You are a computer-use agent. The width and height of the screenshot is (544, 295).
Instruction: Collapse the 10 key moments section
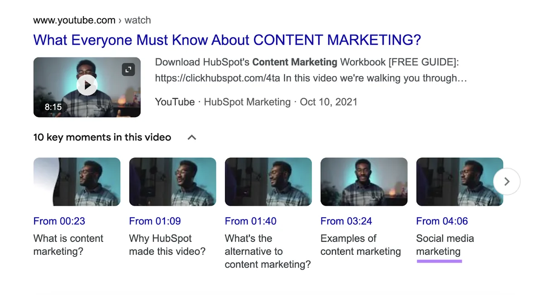click(x=192, y=138)
